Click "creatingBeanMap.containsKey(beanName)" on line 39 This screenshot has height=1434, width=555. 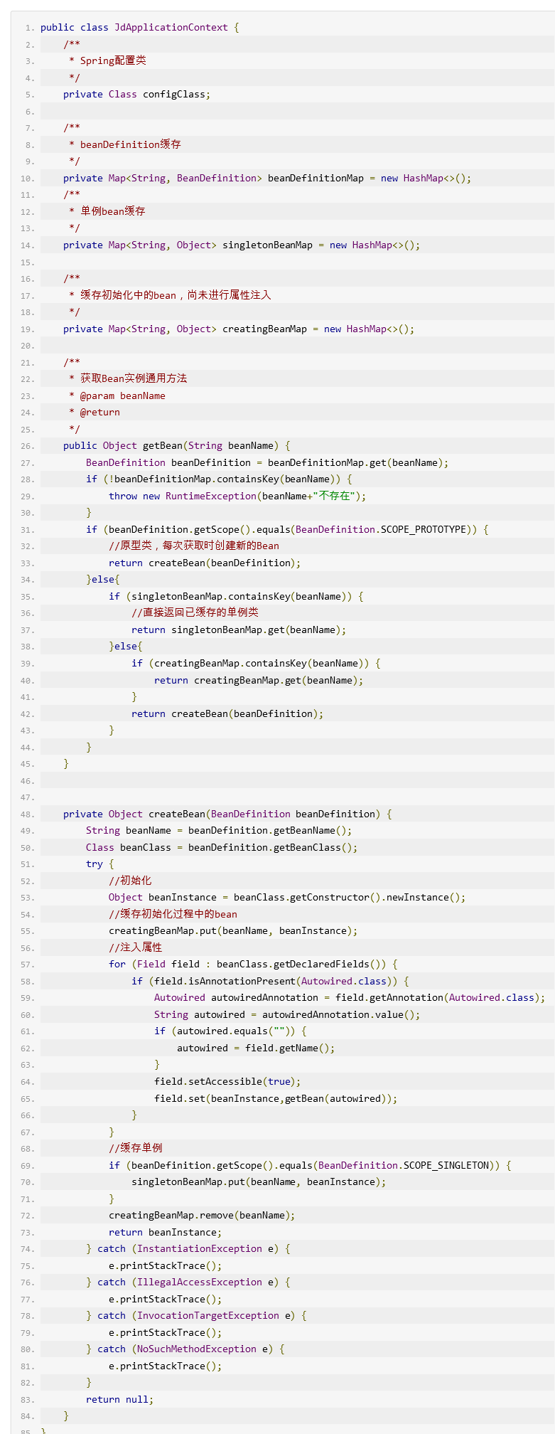pos(262,664)
